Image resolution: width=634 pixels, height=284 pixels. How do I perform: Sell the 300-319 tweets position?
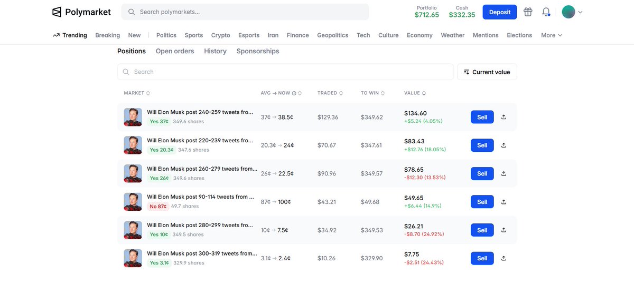[x=482, y=258]
